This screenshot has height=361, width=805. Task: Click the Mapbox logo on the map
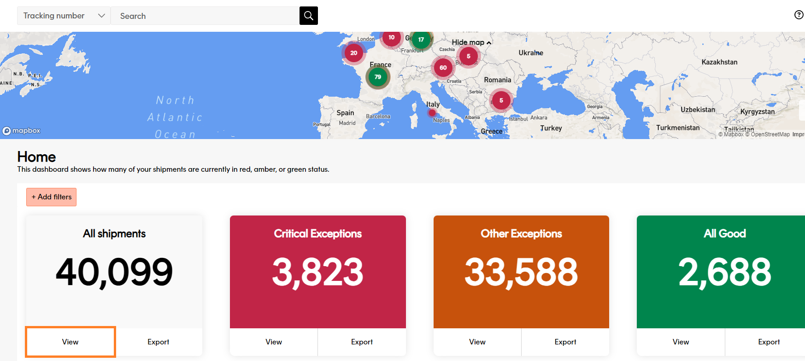(21, 131)
